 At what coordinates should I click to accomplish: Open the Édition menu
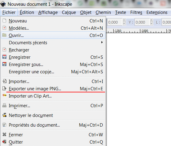pos(27,12)
